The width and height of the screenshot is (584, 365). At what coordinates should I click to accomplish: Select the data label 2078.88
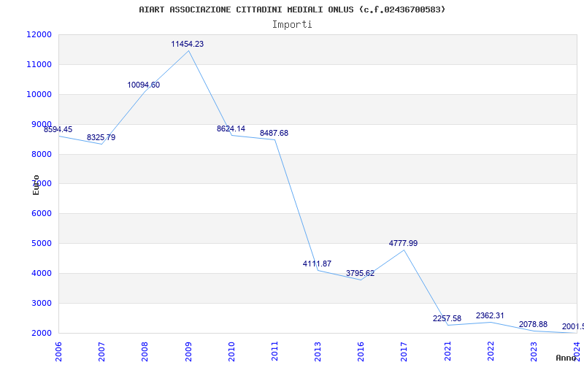tap(534, 324)
